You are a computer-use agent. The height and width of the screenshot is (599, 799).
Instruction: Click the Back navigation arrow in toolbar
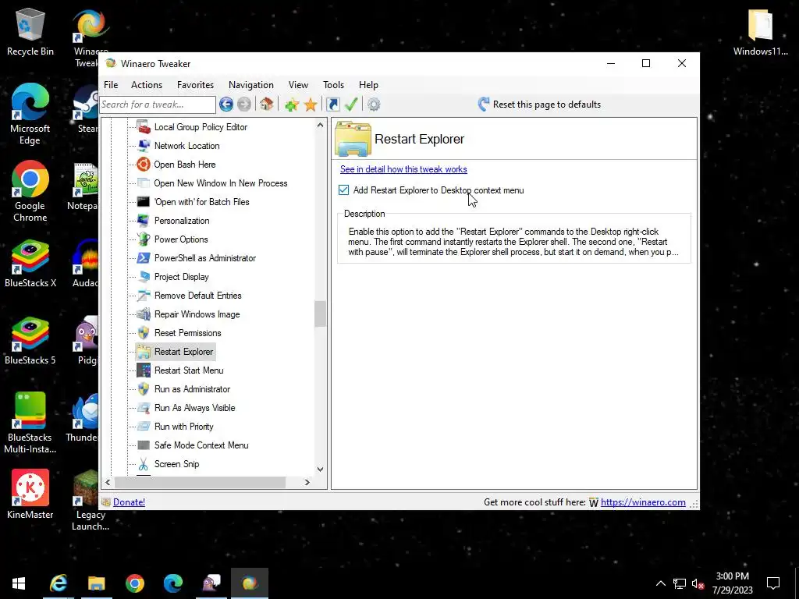pyautogui.click(x=226, y=105)
